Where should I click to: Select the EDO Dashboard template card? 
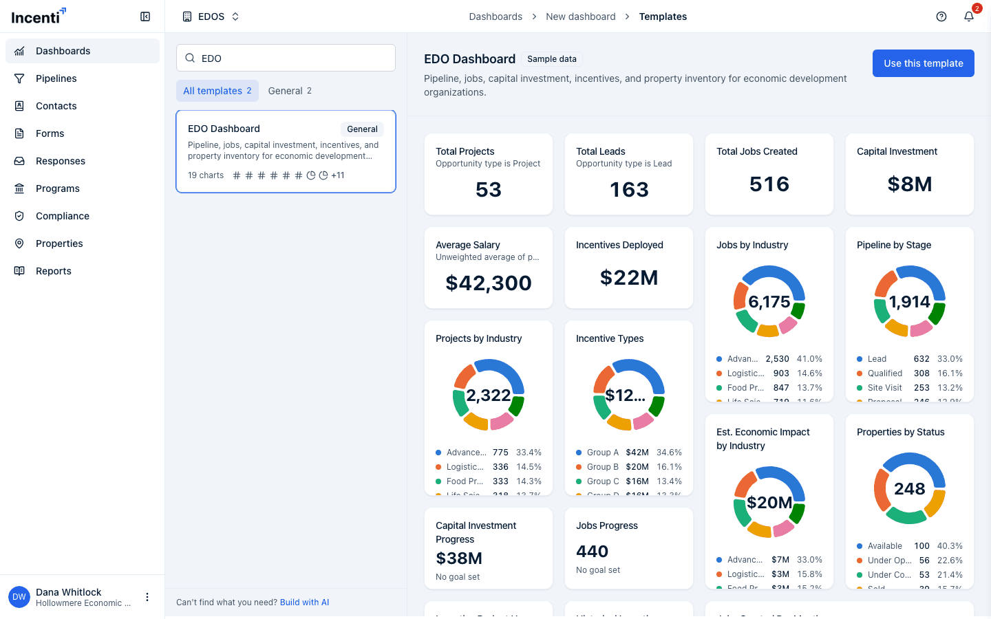pyautogui.click(x=286, y=151)
